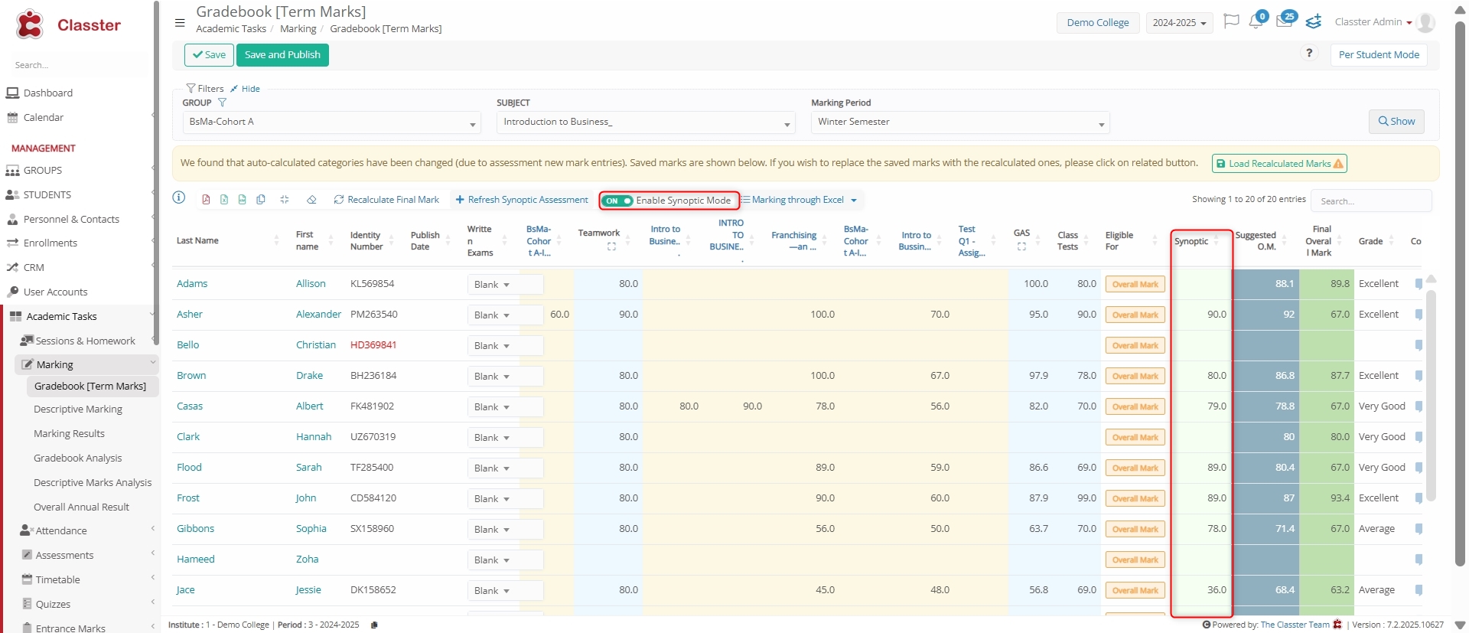The height and width of the screenshot is (633, 1469).
Task: Export gradebook to PDF icon
Action: [206, 200]
